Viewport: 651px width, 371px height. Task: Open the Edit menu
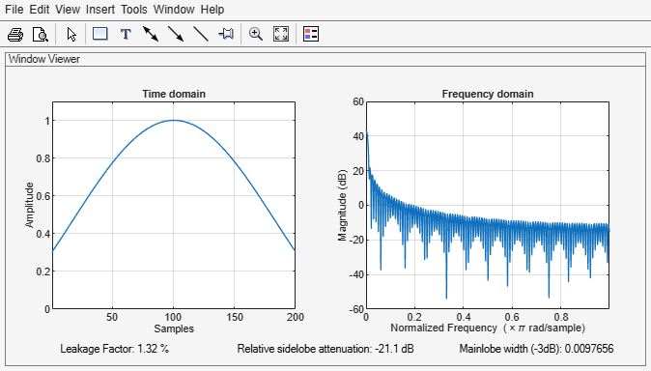click(x=40, y=9)
